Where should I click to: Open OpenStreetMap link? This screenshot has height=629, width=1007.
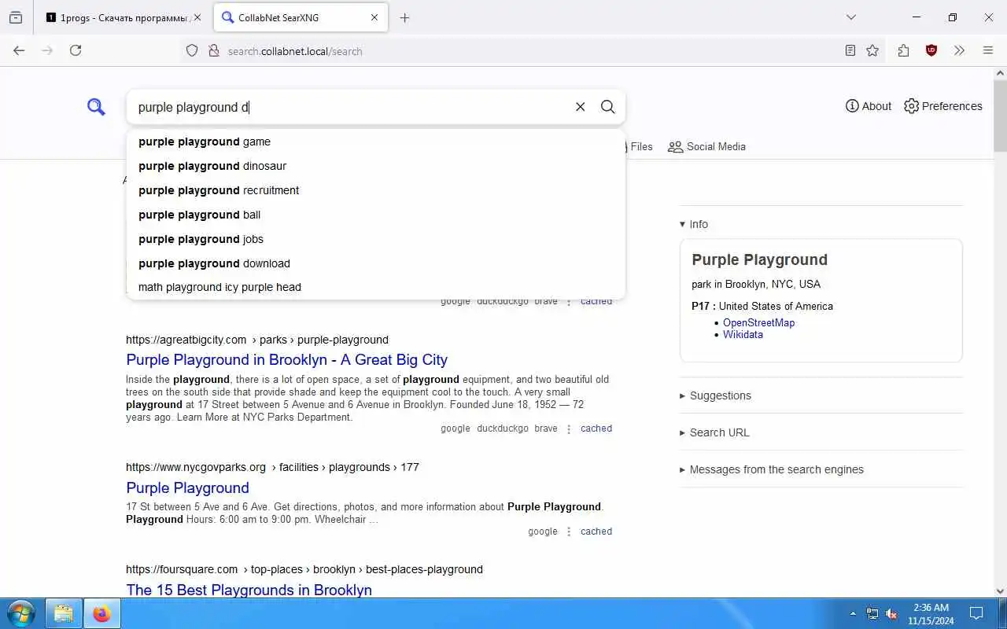coord(758,322)
